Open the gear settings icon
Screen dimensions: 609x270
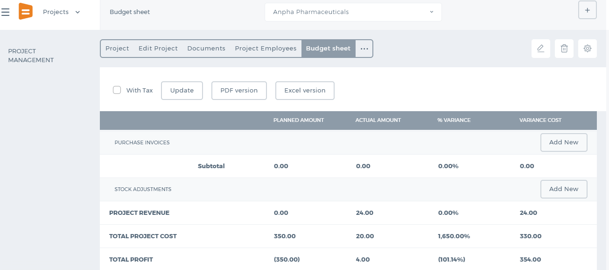[x=588, y=49]
